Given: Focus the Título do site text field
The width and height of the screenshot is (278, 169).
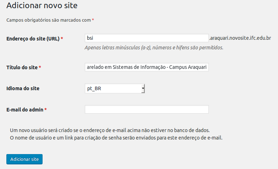Looking at the screenshot, I should 146,67.
